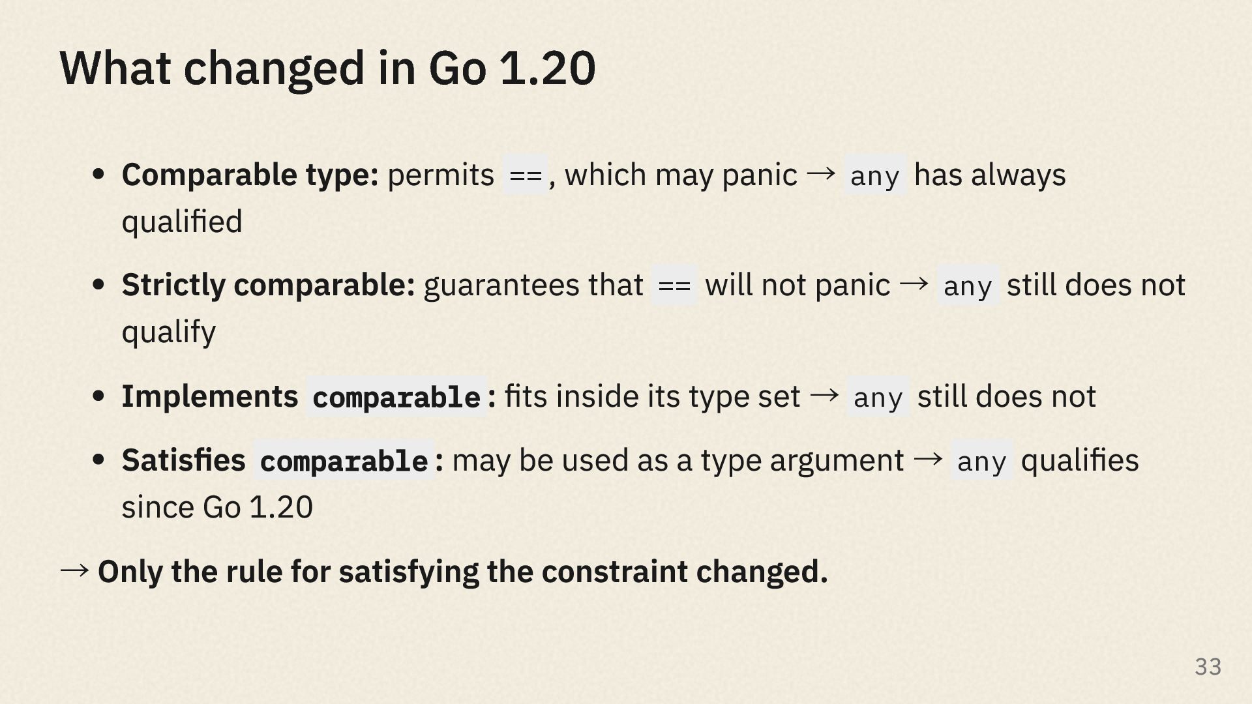Click the '==' code in second bullet
The height and width of the screenshot is (704, 1252).
[x=674, y=285]
